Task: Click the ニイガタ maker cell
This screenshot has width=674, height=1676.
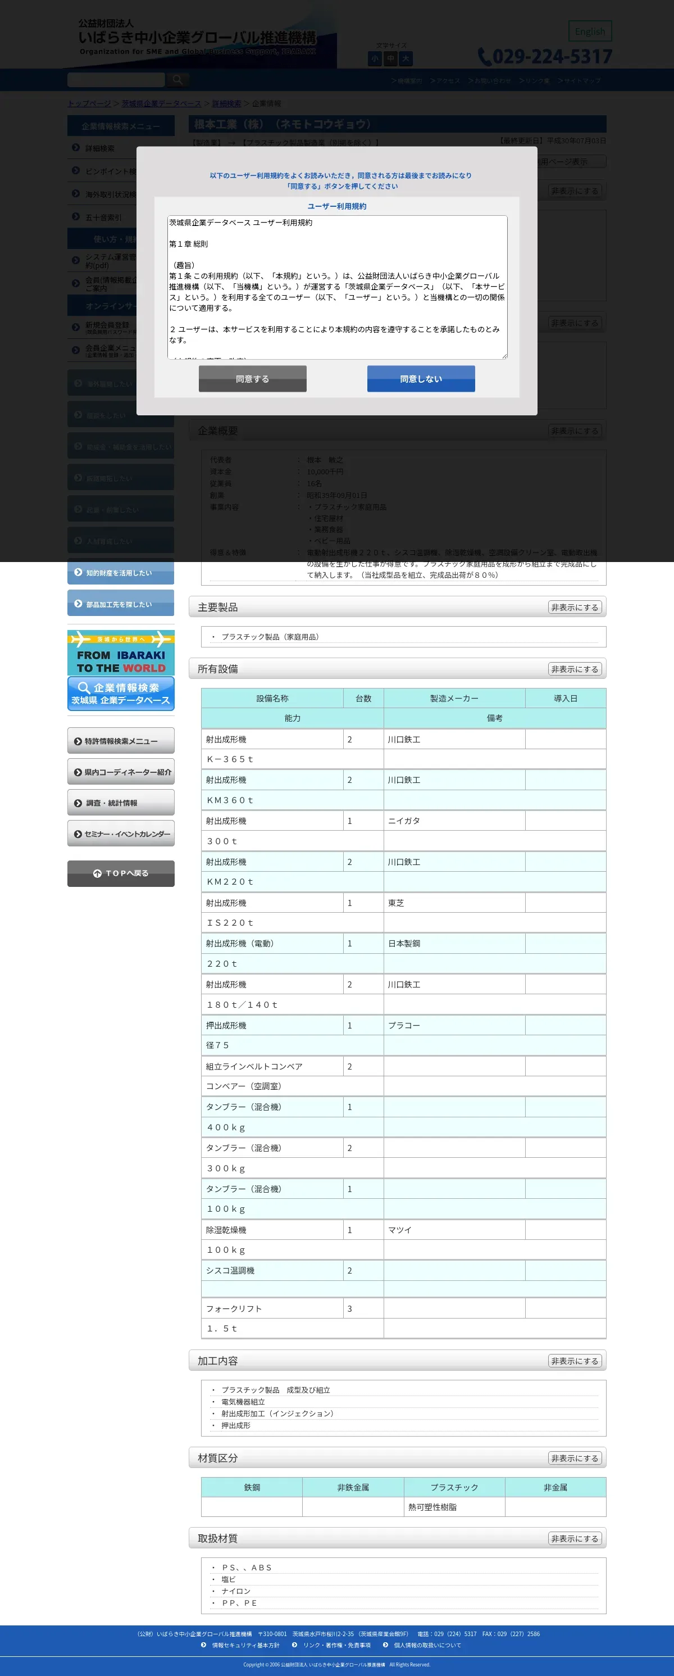Action: tap(454, 821)
